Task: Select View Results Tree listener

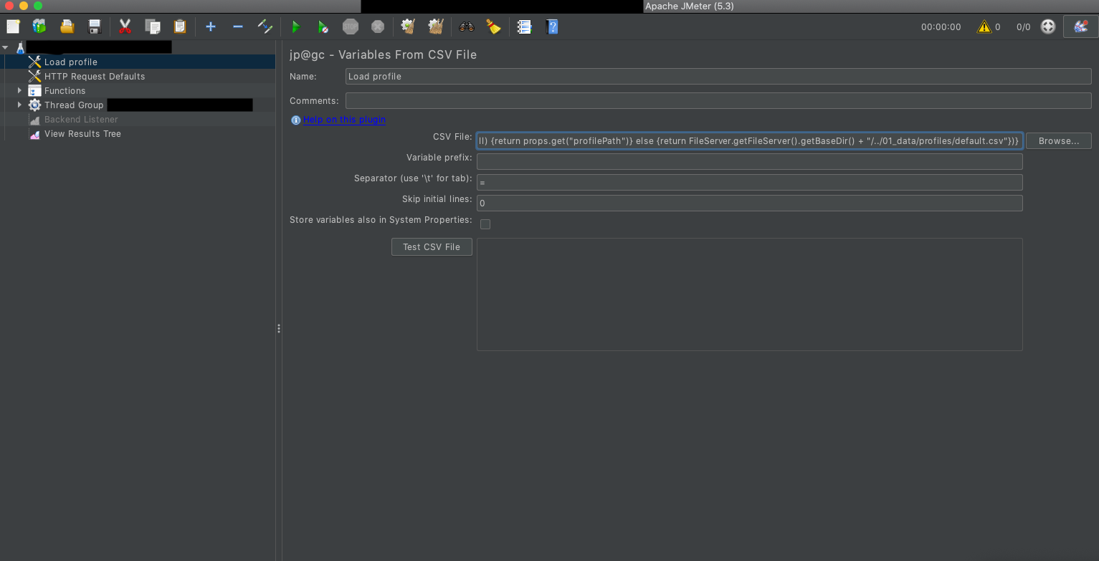Action: [82, 134]
